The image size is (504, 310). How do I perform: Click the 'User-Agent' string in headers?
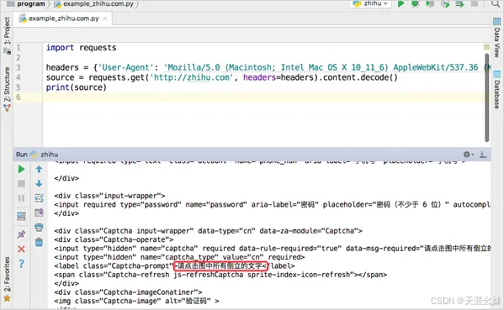click(x=125, y=67)
